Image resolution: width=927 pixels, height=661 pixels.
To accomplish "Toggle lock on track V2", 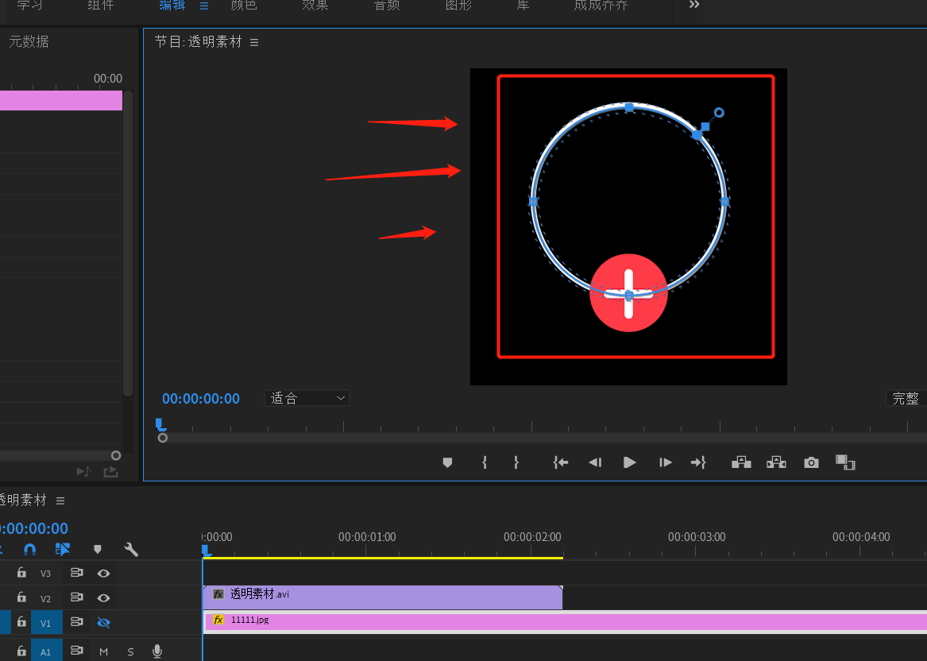I will pos(21,597).
